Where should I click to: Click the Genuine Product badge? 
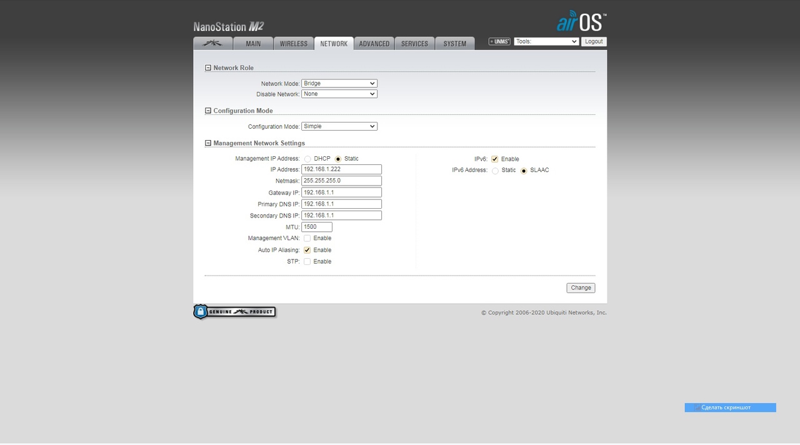point(235,312)
